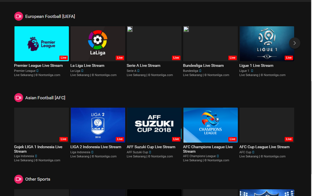
Task: Click the 'AFC Champions League' channel name text
Action: point(199,156)
